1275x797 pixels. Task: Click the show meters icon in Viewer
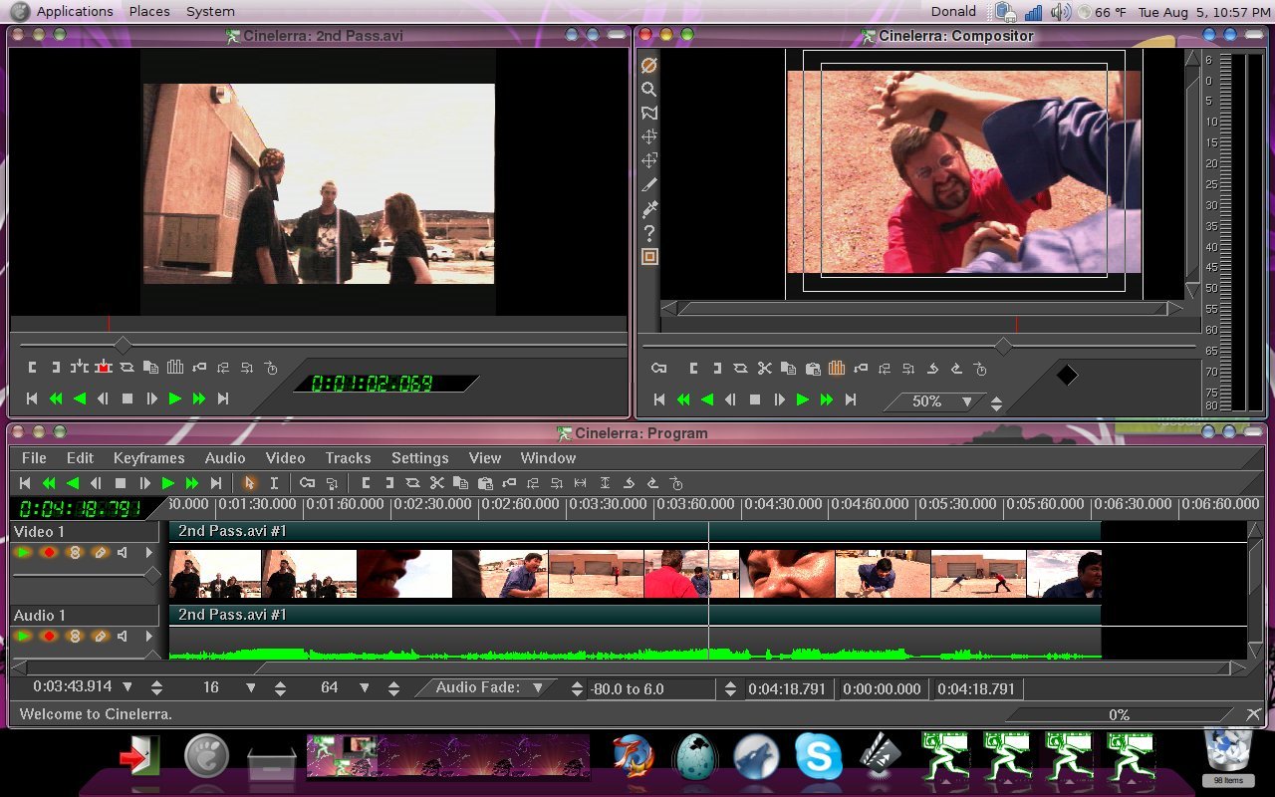point(175,367)
